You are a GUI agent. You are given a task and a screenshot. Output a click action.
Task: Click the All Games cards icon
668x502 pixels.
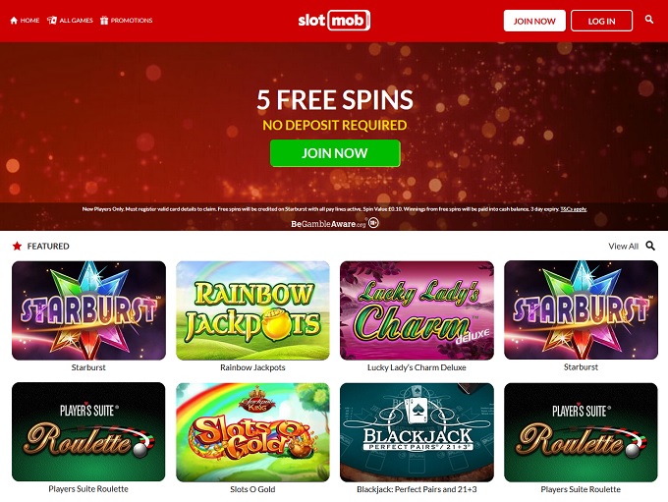51,20
